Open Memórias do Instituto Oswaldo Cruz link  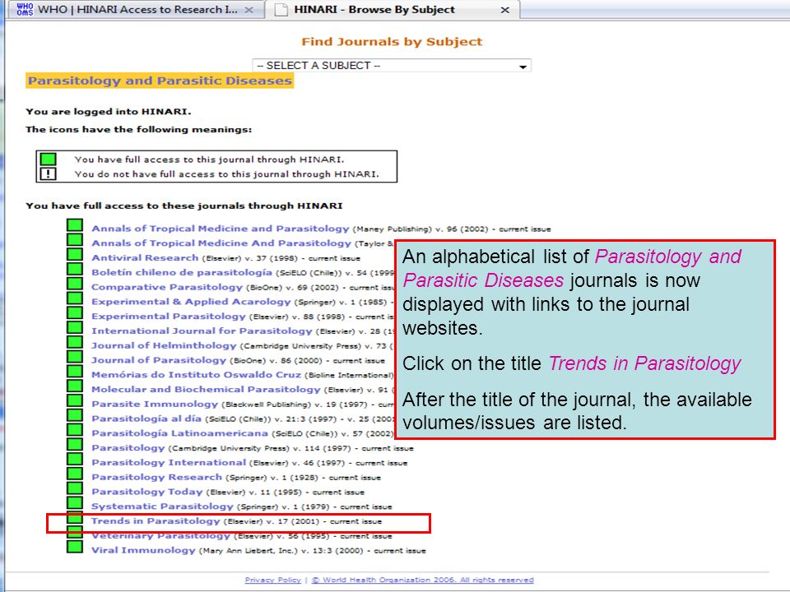coord(197,375)
